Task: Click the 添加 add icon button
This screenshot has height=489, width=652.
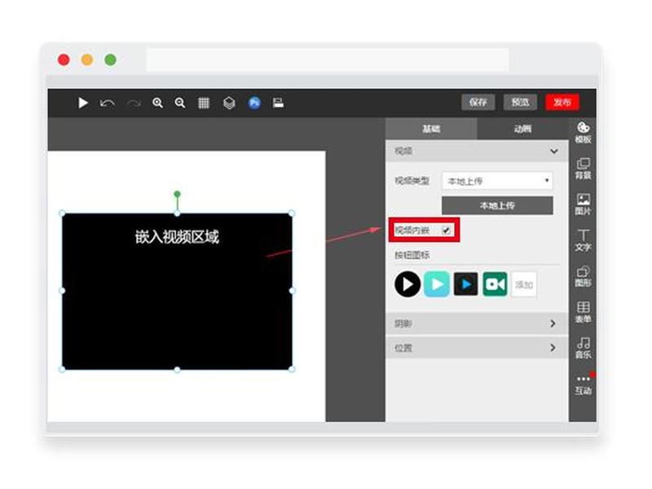Action: 524,284
